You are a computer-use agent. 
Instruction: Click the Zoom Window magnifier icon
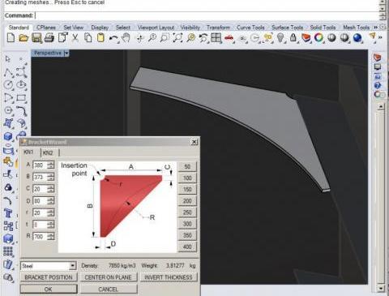click(165, 37)
